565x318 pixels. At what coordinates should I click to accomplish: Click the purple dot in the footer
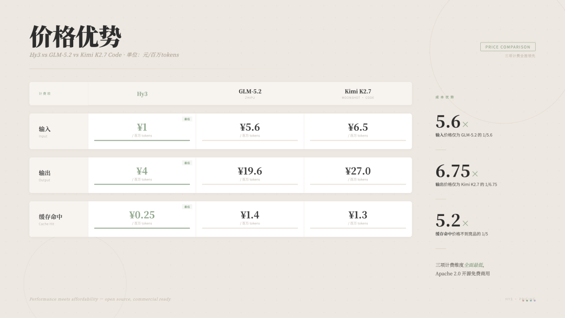(535, 301)
